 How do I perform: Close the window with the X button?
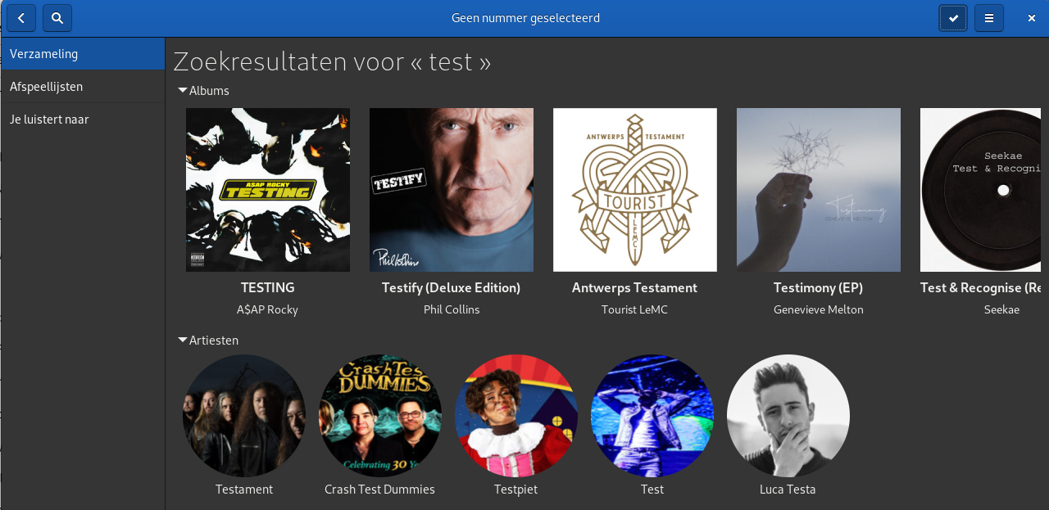point(1032,18)
